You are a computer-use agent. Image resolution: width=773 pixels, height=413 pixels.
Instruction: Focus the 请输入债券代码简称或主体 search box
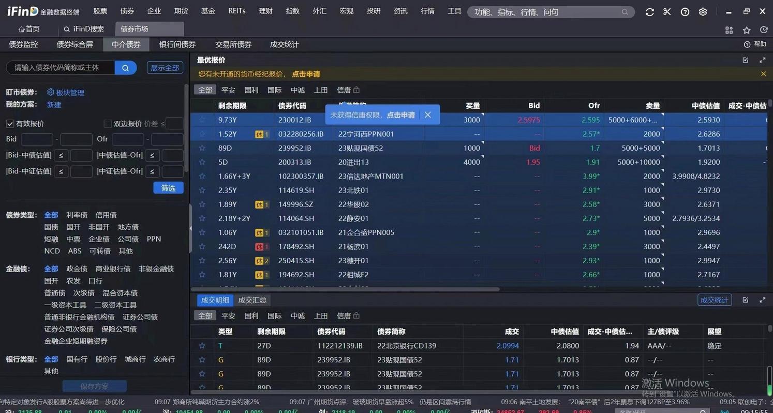60,68
